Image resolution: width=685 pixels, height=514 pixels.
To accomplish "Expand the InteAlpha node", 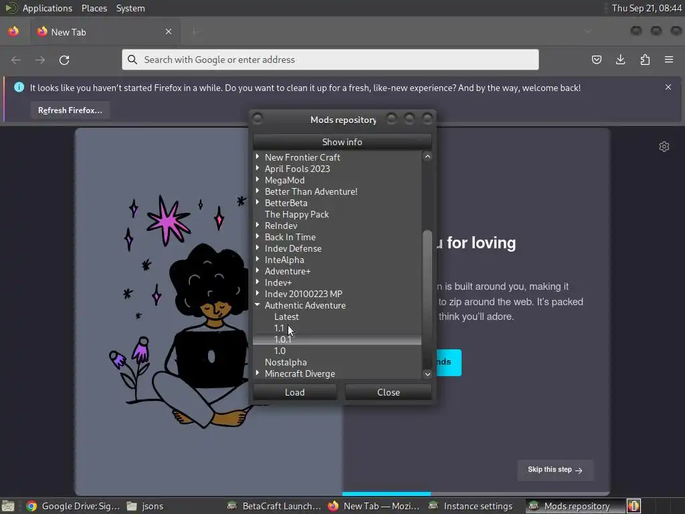I will [258, 259].
